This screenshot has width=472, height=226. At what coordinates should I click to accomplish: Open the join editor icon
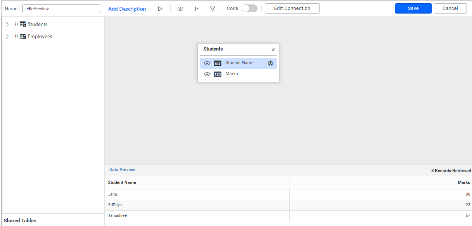pyautogui.click(x=180, y=8)
